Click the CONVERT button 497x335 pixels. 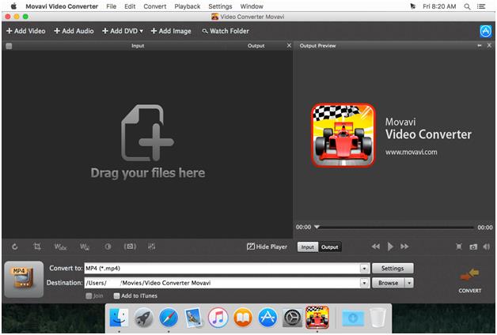pyautogui.click(x=470, y=280)
